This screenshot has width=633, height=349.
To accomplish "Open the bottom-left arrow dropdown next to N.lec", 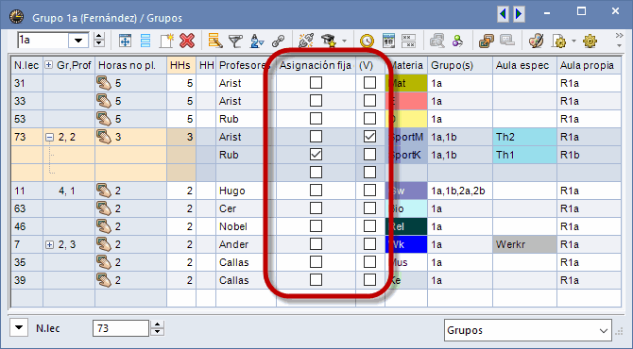I will 19,328.
